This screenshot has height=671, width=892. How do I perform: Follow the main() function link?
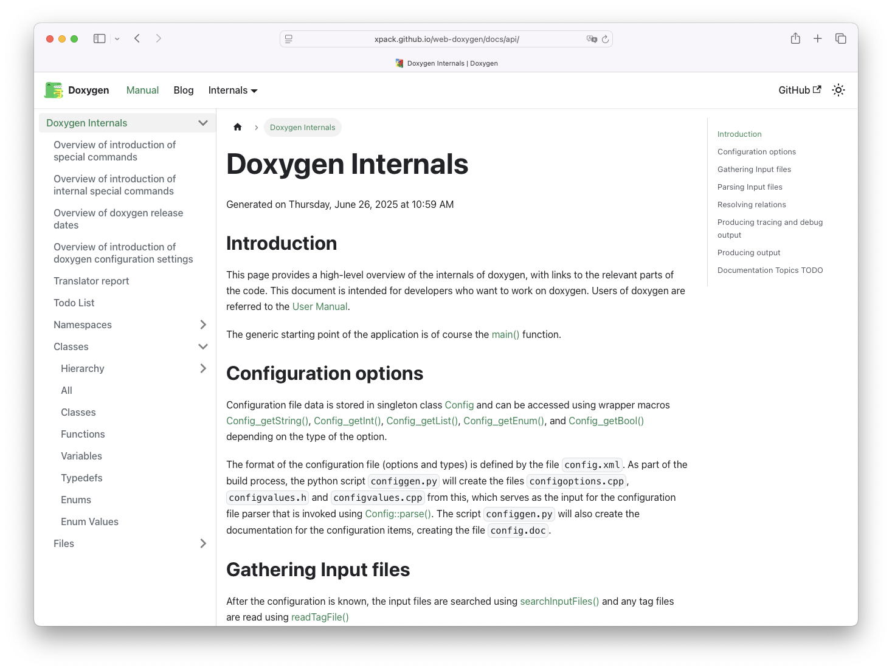coord(505,334)
